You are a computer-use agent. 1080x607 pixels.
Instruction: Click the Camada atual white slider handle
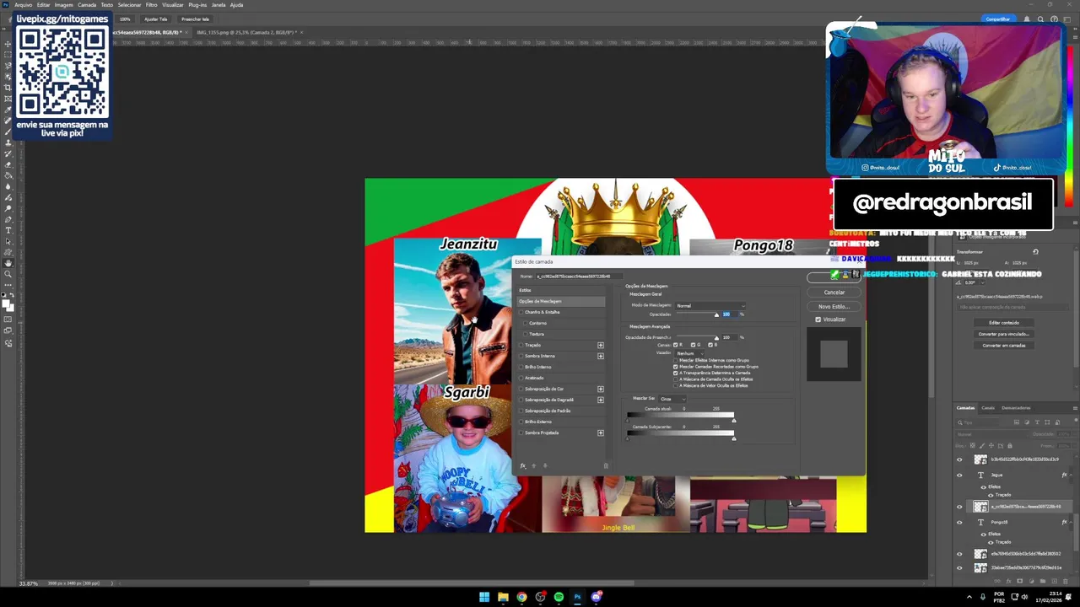coord(734,421)
